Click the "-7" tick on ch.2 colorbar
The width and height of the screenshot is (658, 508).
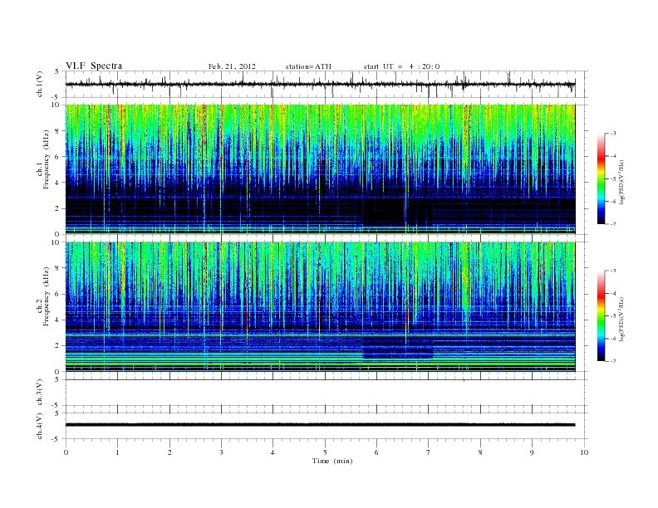click(x=613, y=361)
